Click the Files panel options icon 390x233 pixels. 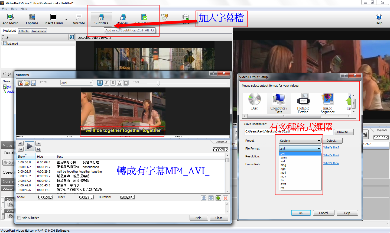click(x=71, y=37)
